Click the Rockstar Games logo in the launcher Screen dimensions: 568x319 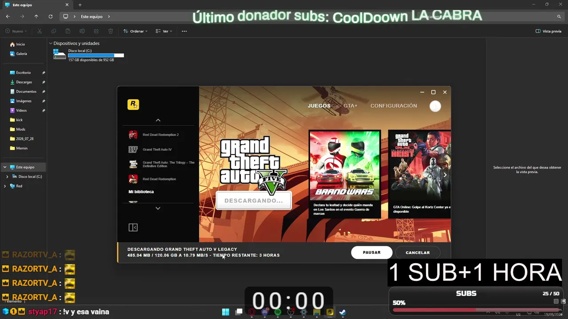133,105
